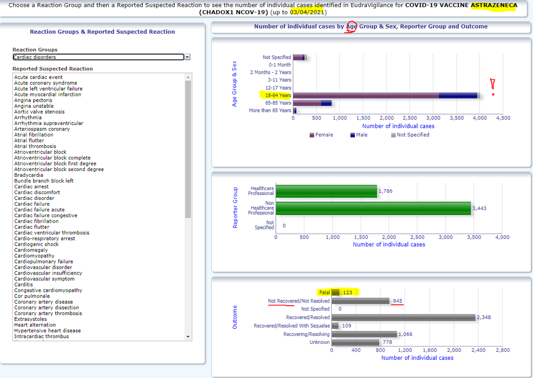Viewport: 533px width, 378px height.
Task: Select Cardiac arrest
Action: pos(32,187)
